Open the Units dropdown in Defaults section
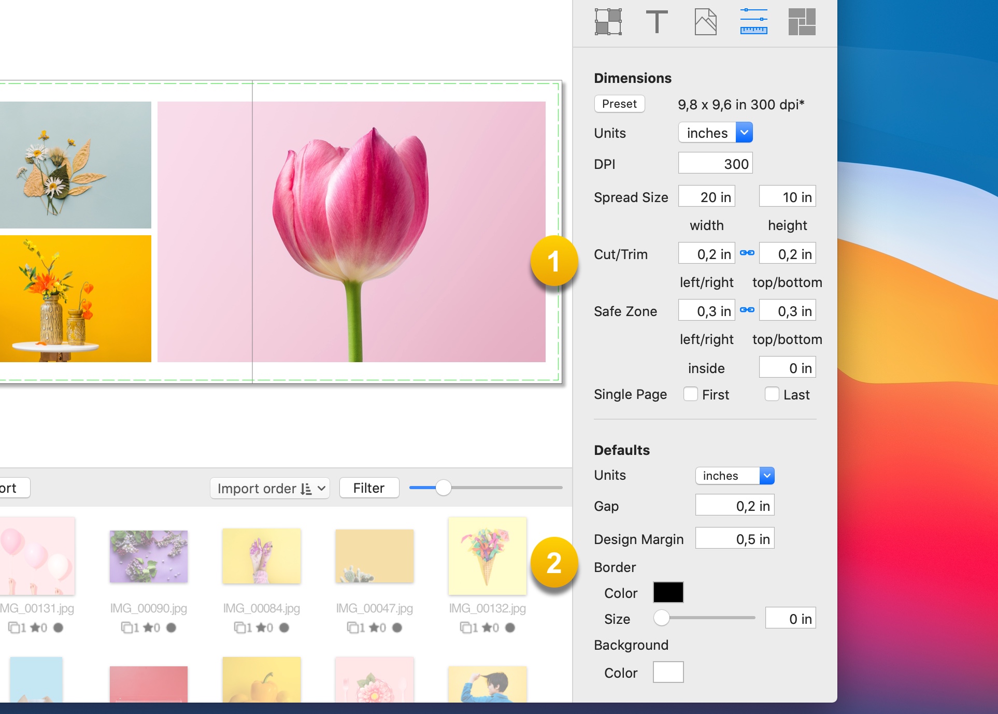998x714 pixels. point(735,475)
